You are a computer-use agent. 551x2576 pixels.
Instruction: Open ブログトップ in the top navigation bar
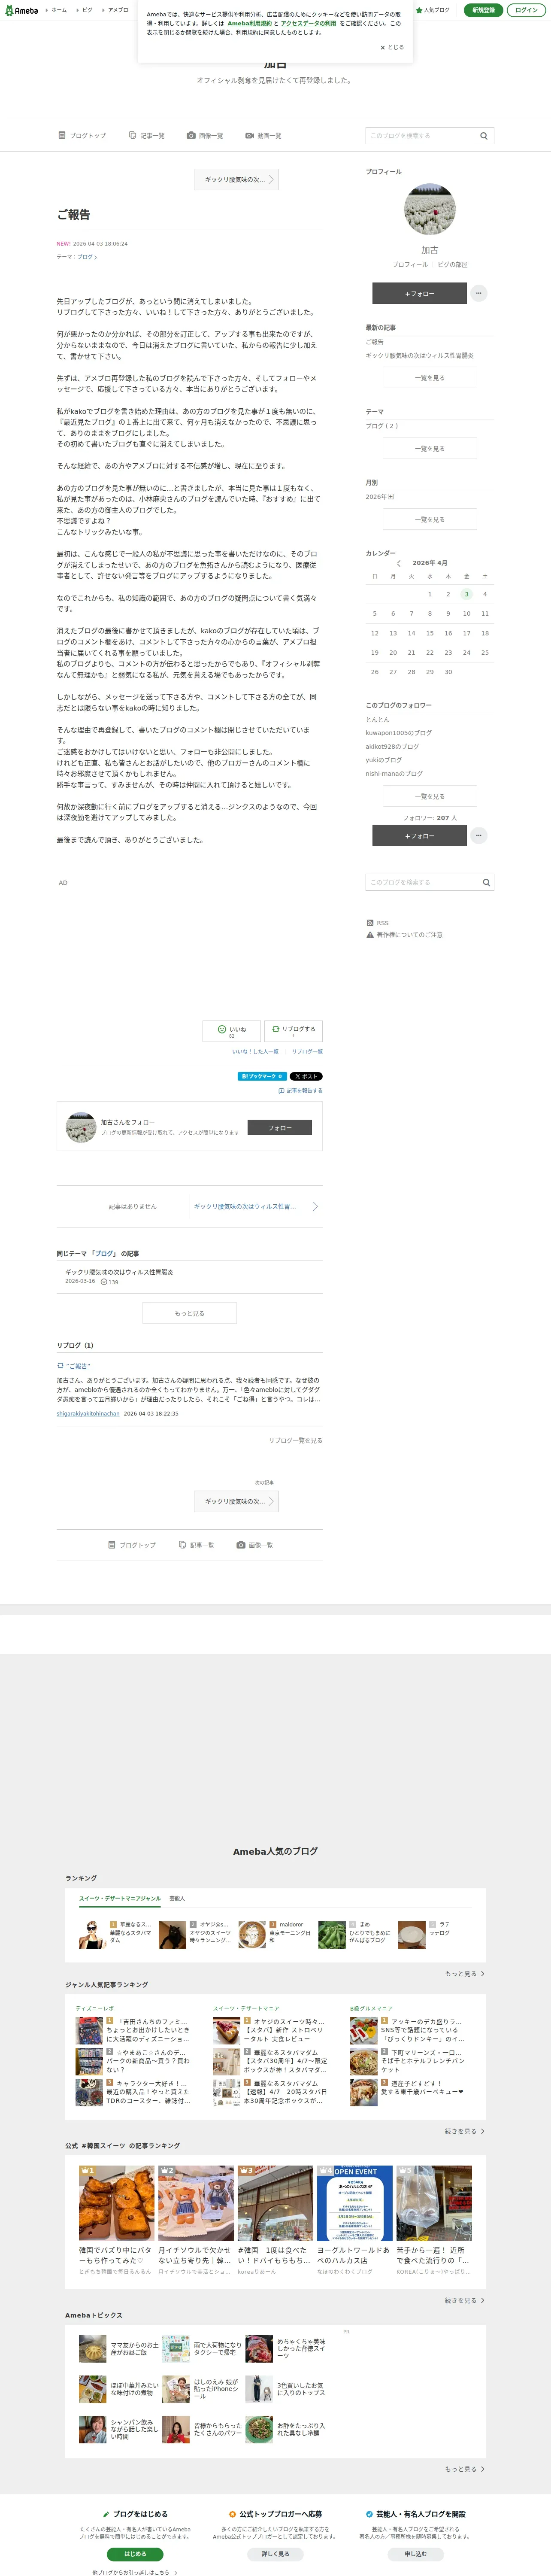pos(82,135)
